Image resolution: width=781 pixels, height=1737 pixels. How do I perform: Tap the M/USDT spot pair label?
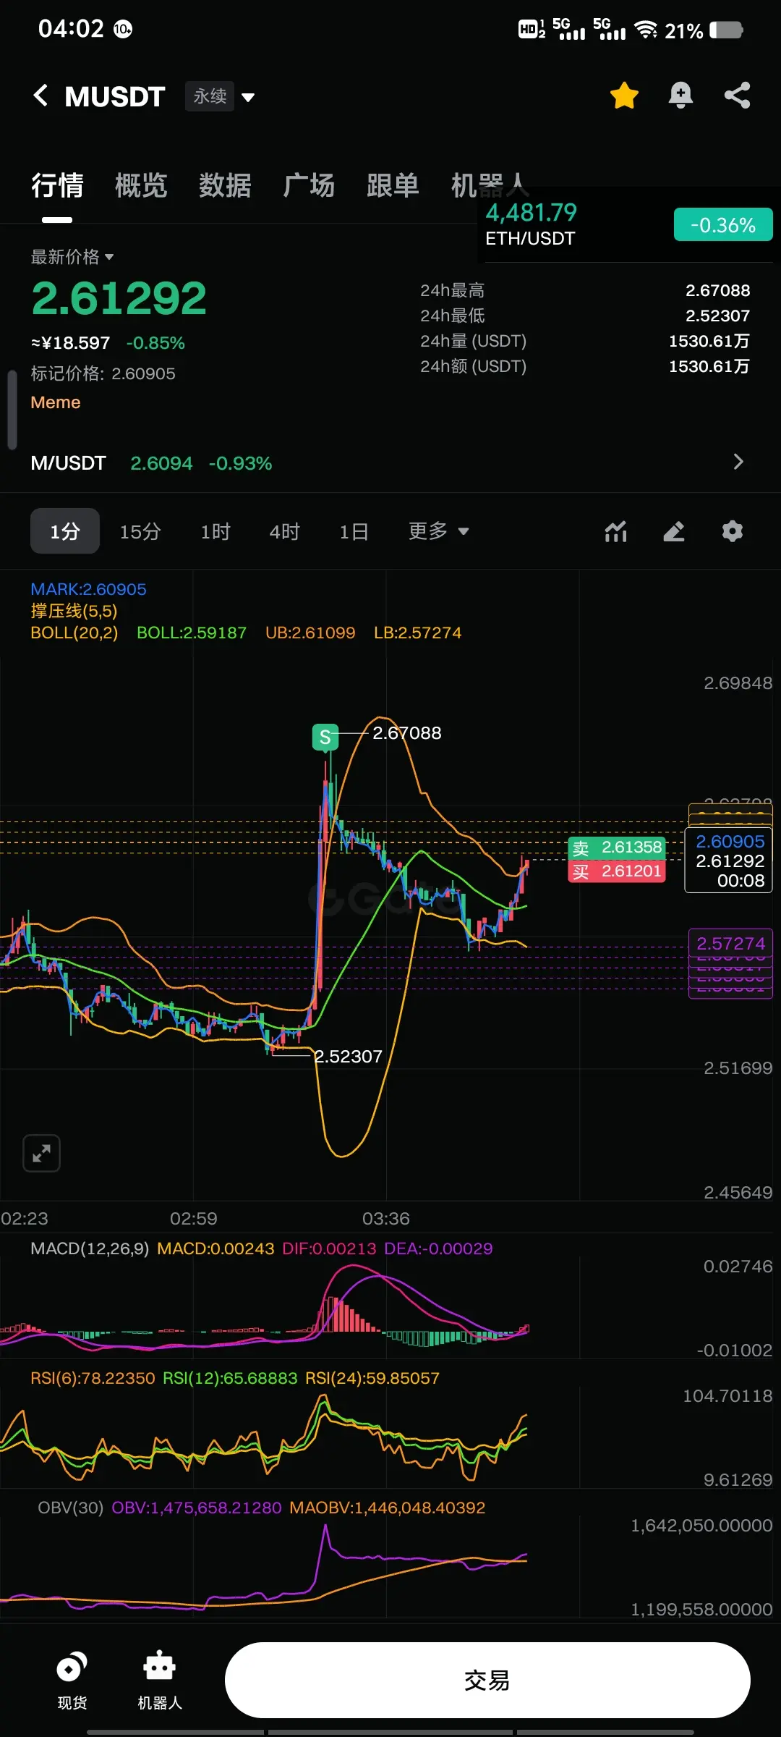click(69, 463)
